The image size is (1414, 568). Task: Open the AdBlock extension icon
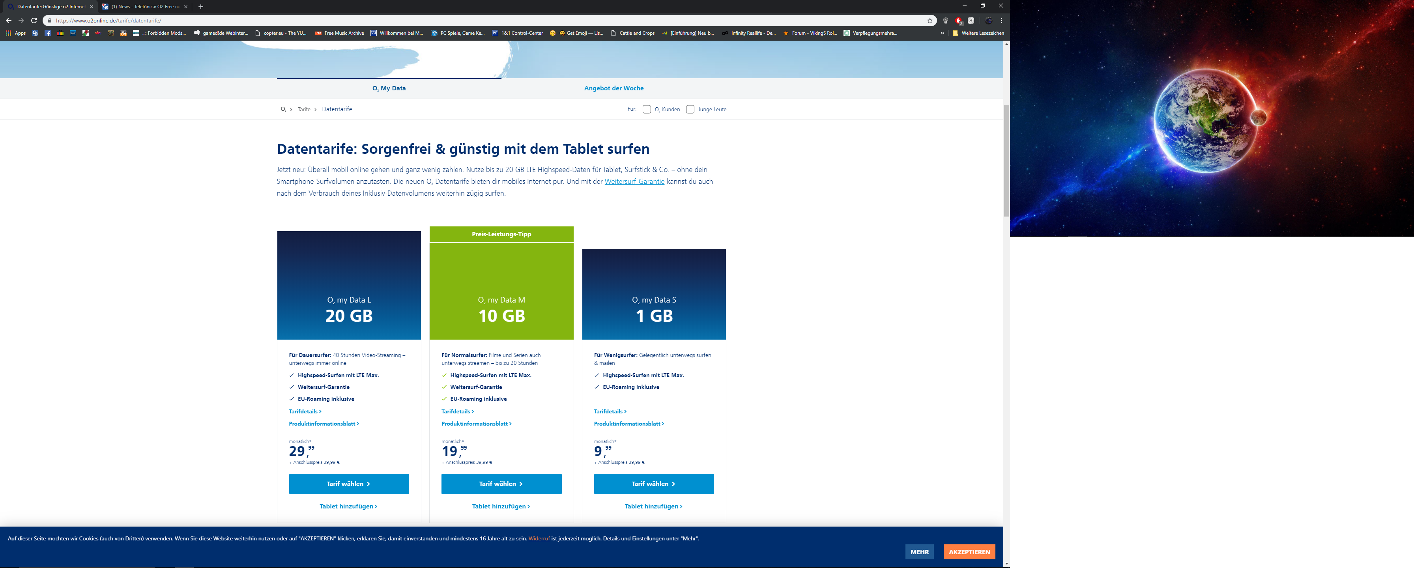tap(958, 20)
